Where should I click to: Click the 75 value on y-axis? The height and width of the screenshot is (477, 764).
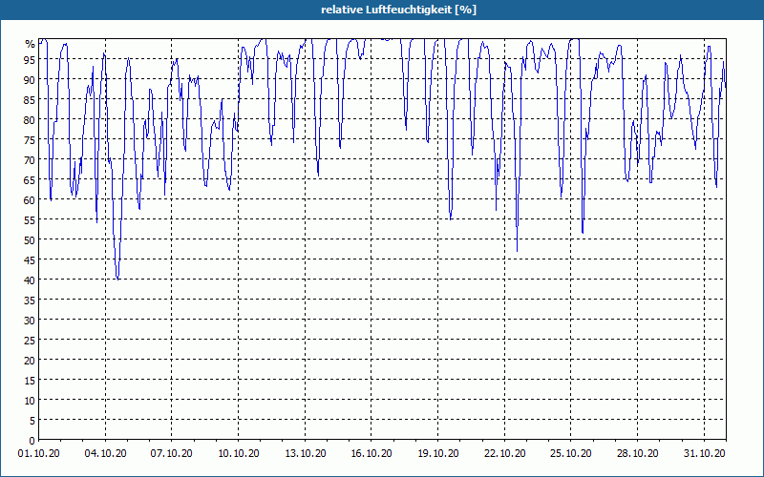point(30,139)
